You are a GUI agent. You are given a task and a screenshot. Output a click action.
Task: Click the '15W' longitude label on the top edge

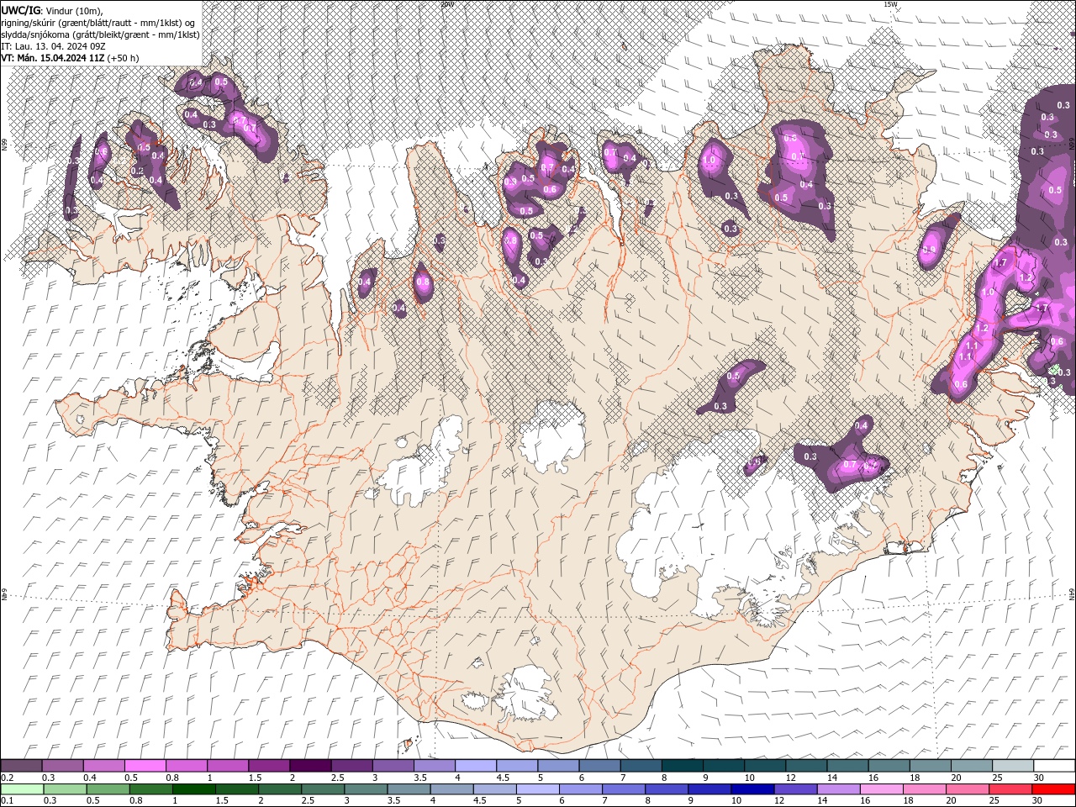coord(890,4)
